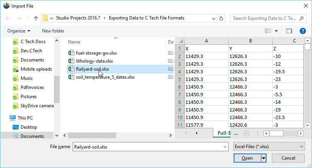
Task: Click the Open button's dropdown arrow
Action: pos(263,158)
